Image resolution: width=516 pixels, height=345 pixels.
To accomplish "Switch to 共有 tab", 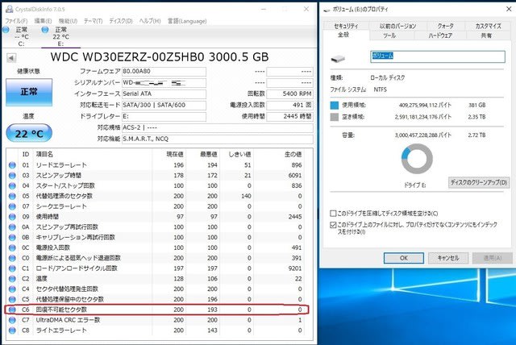I will pos(486,35).
